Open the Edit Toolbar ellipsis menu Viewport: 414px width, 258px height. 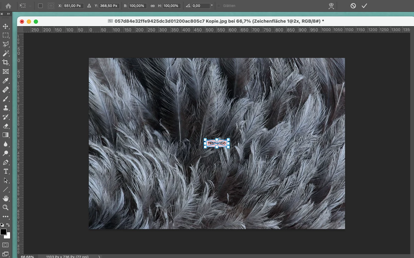pyautogui.click(x=6, y=217)
